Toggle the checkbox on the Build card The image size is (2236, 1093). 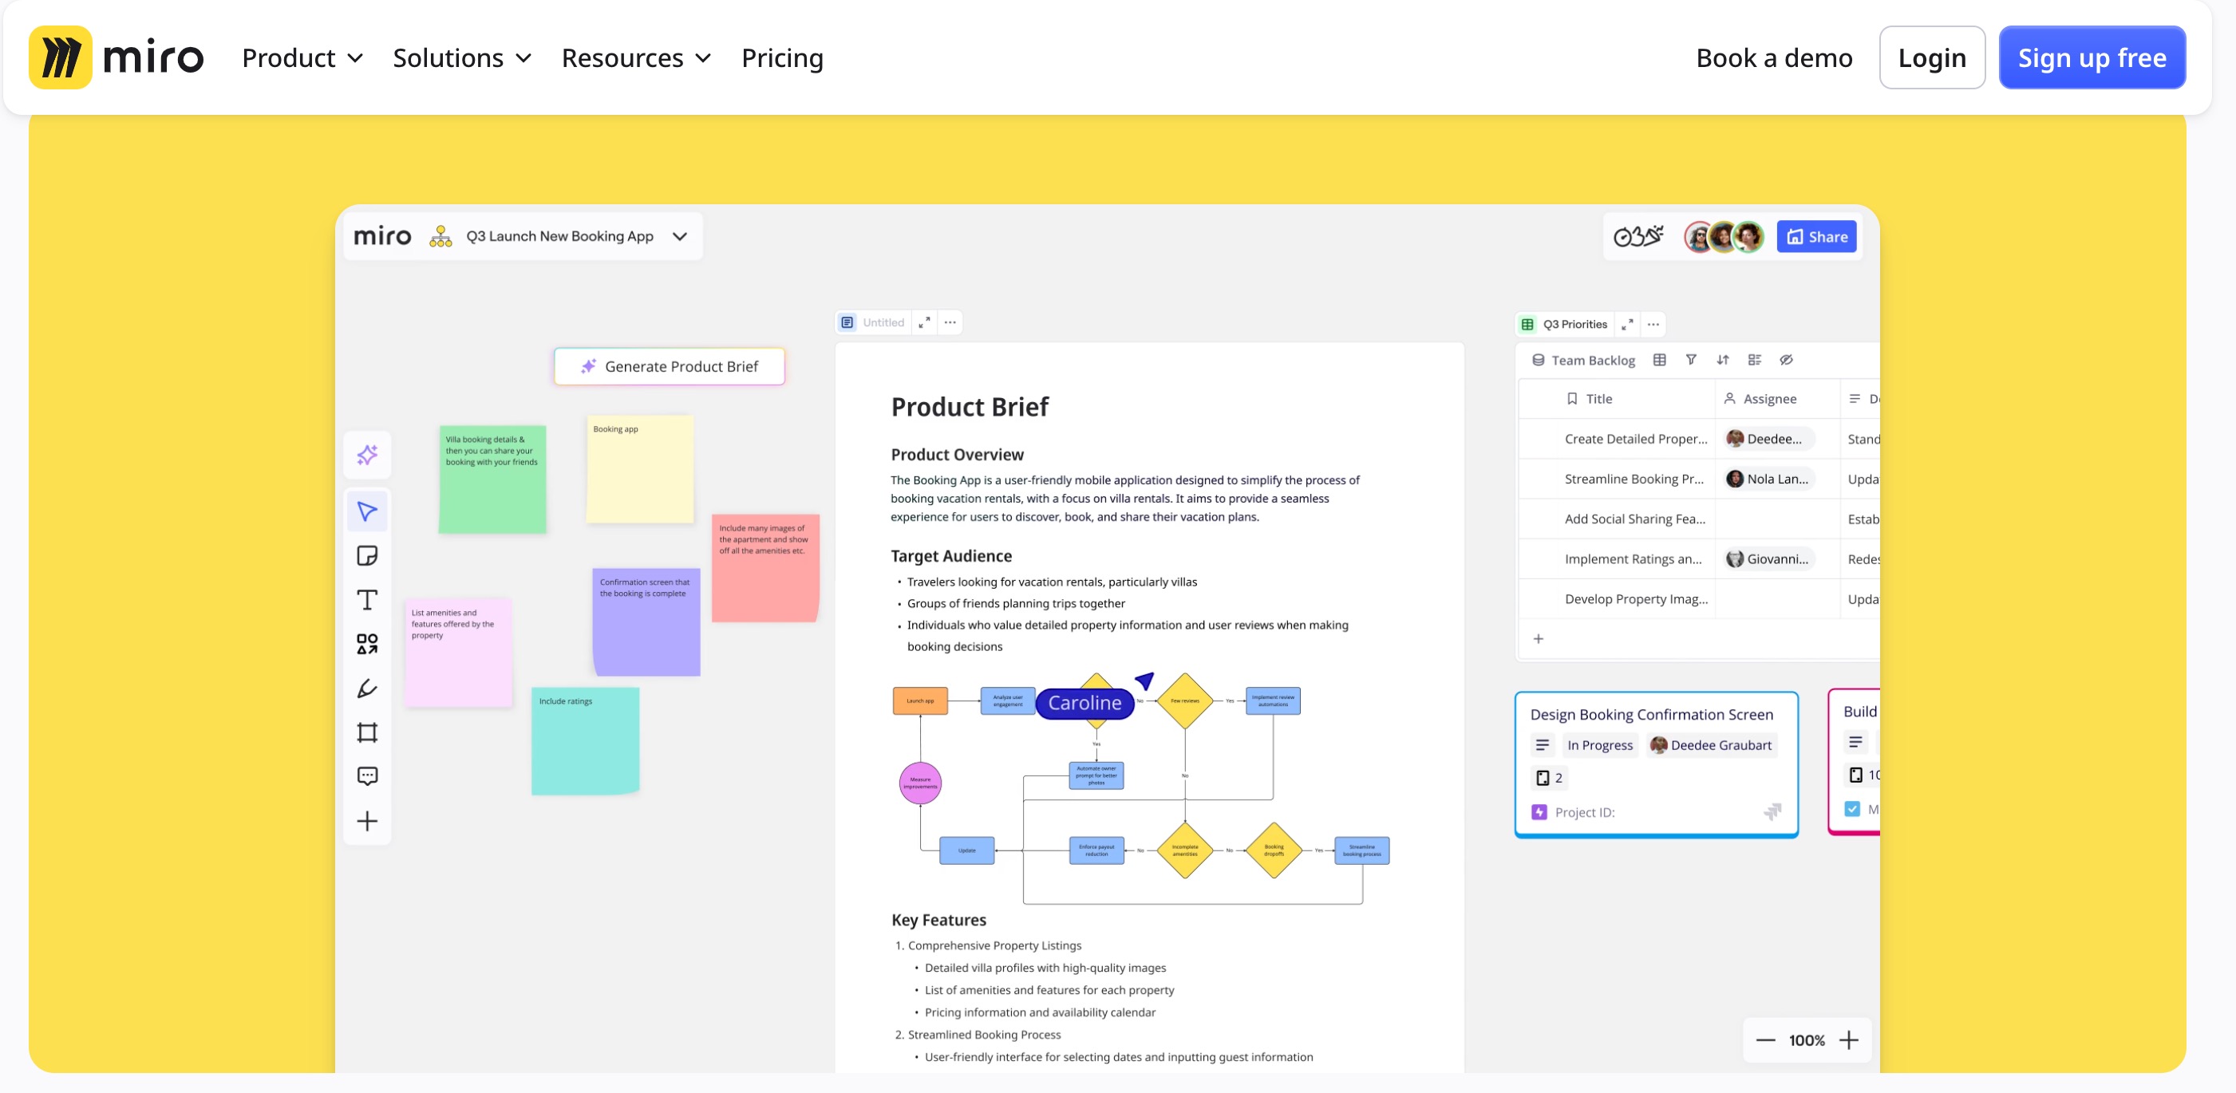(x=1852, y=808)
